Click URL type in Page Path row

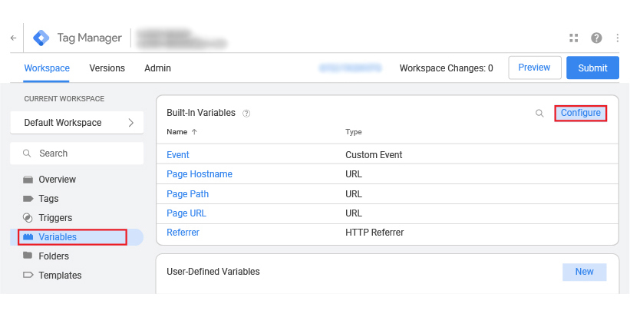[x=354, y=194]
